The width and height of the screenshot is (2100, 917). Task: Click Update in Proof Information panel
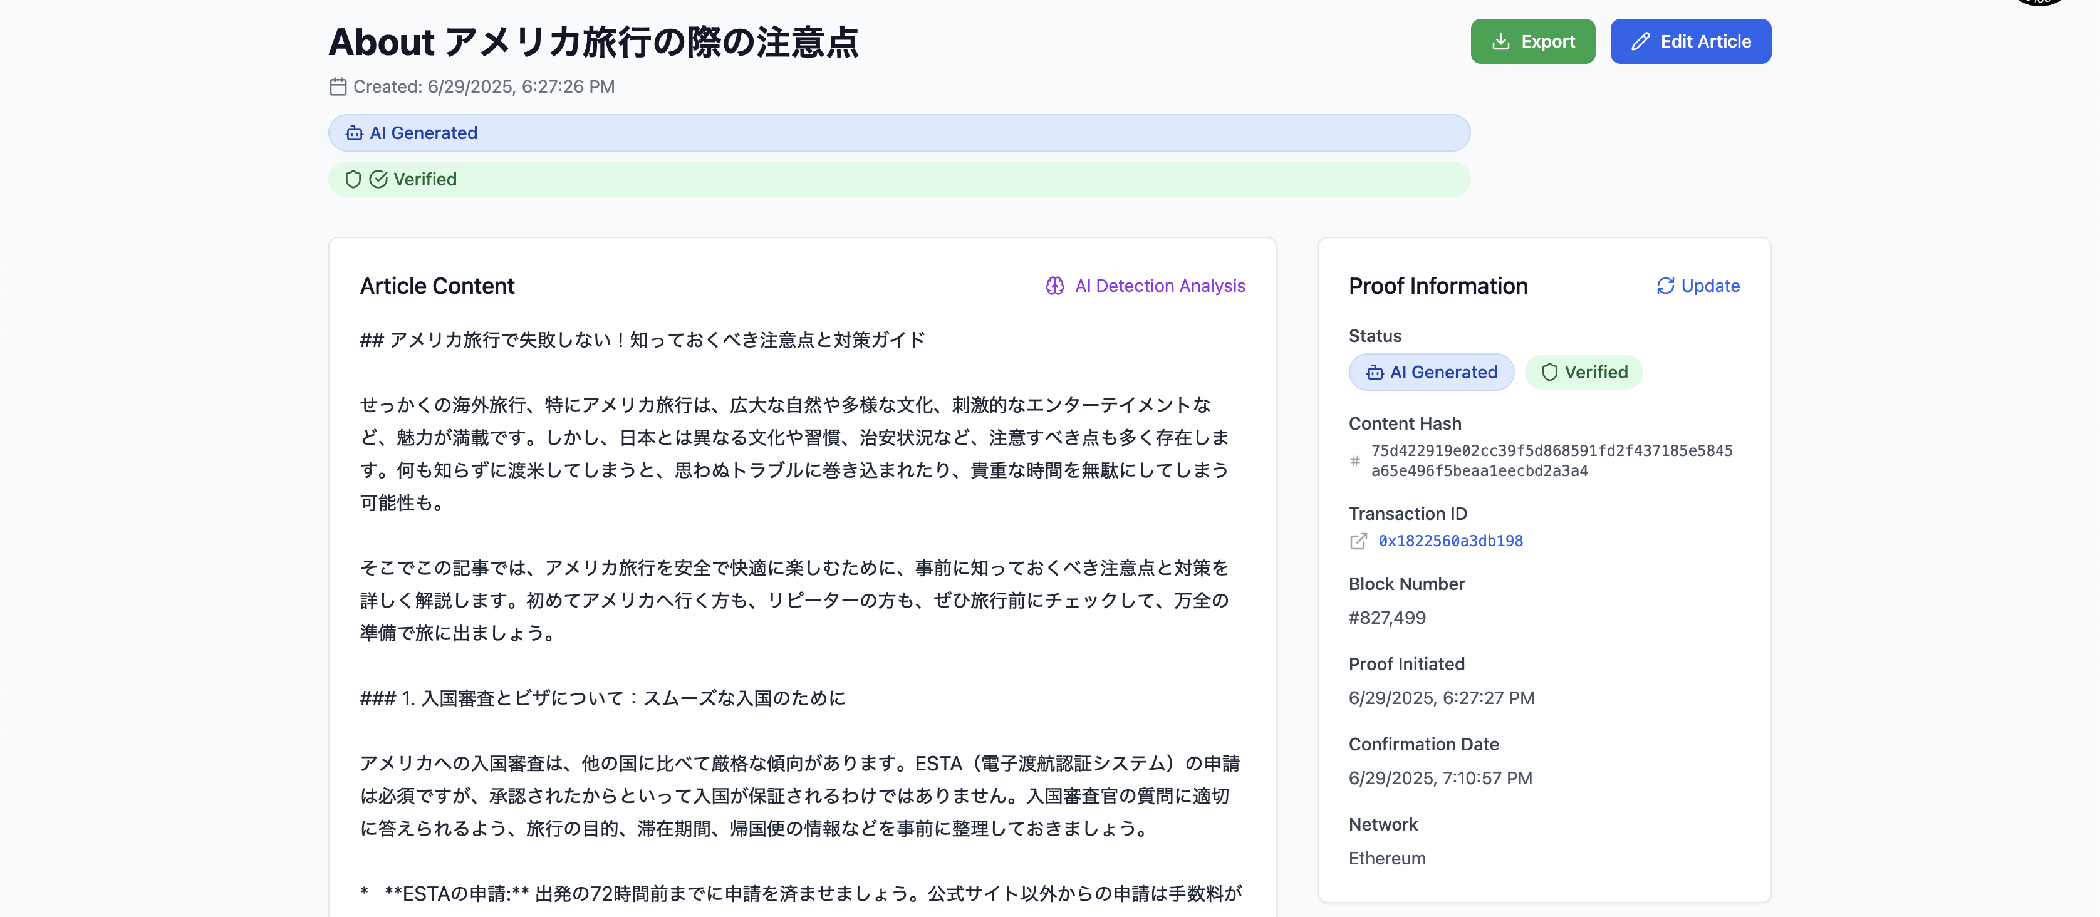click(x=1710, y=286)
